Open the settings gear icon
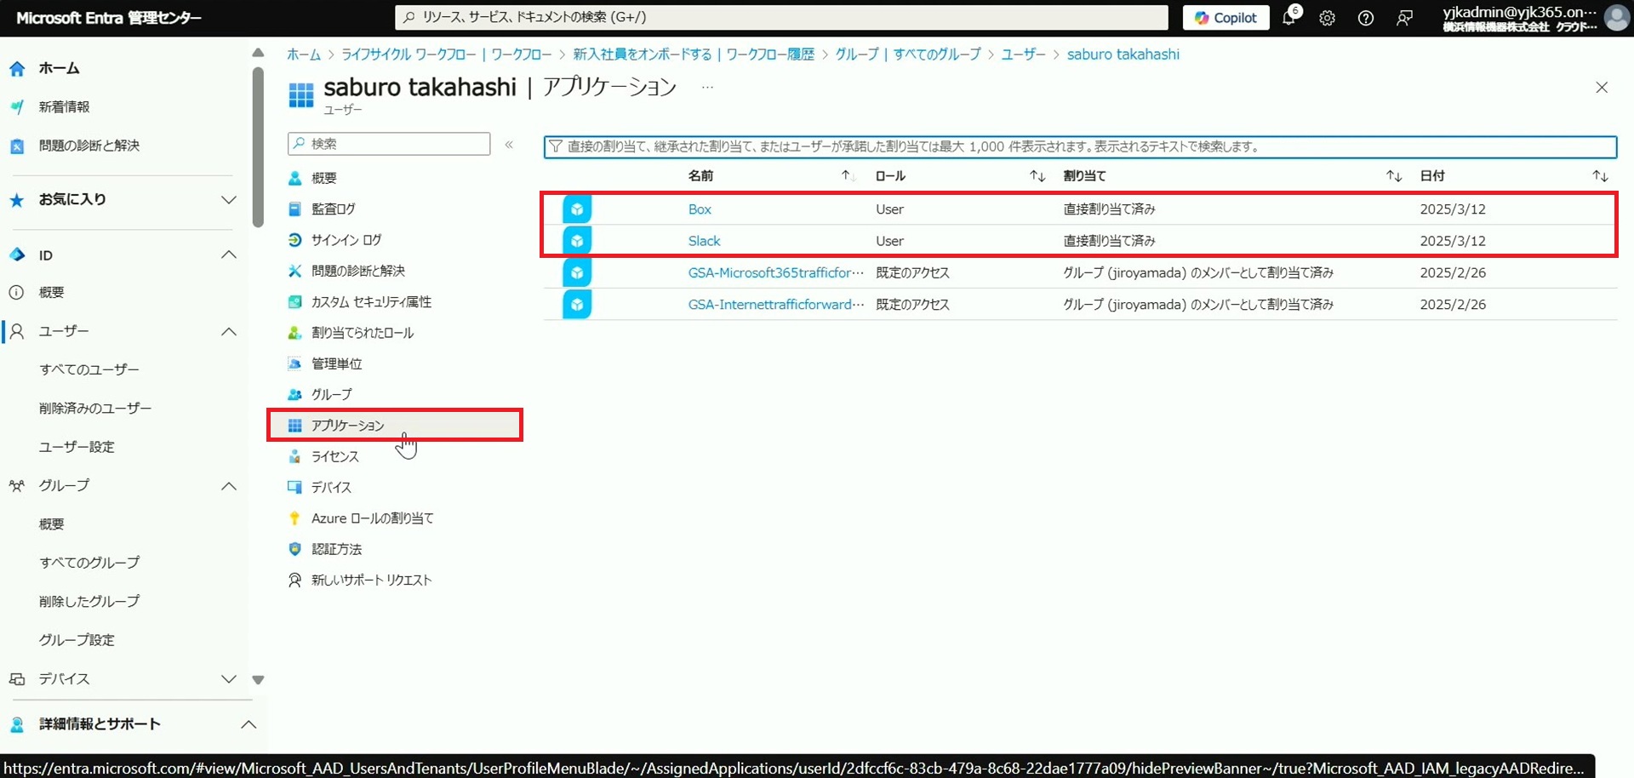 point(1327,18)
